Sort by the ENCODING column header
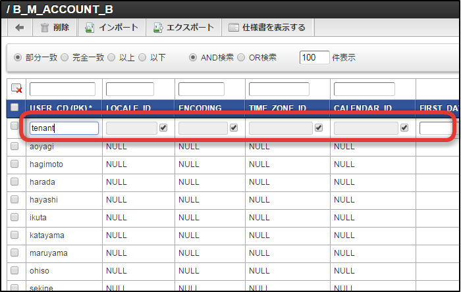The height and width of the screenshot is (292, 461). click(x=200, y=108)
